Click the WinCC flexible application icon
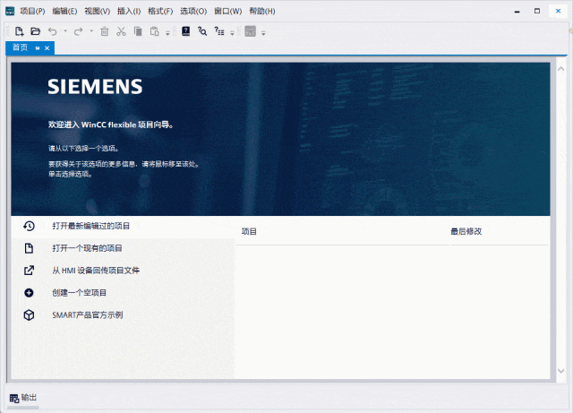The image size is (573, 413). (10, 12)
